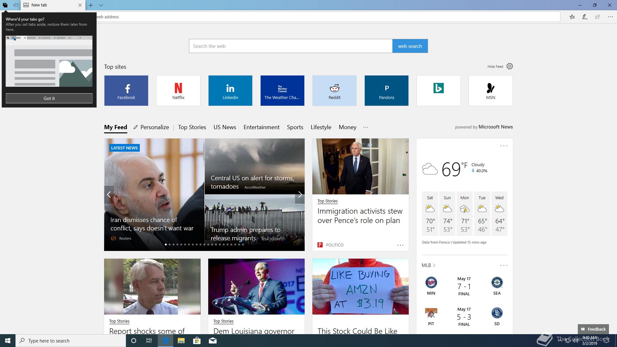Viewport: 617px width, 347px height.
Task: Open the Linkedin top site tile
Action: 230,91
